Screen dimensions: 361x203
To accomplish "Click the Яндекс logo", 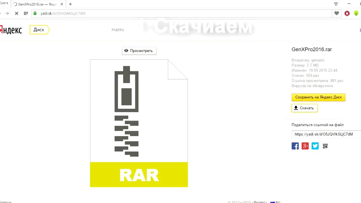I will pyautogui.click(x=11, y=30).
